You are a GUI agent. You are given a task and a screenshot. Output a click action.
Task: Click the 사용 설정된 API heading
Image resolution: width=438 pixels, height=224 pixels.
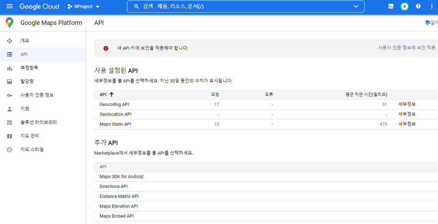point(116,70)
